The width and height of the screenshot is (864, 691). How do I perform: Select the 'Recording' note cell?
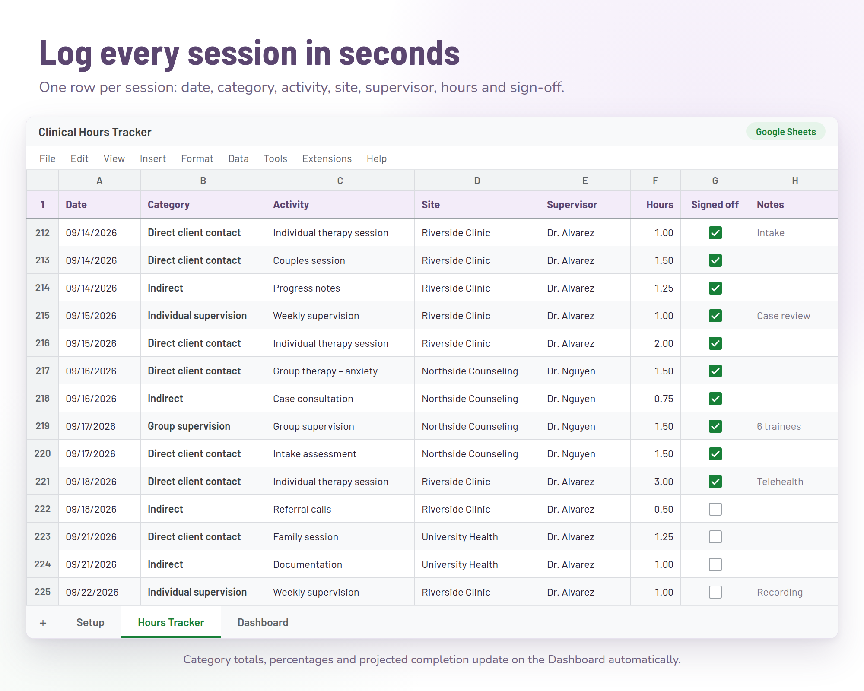point(794,592)
